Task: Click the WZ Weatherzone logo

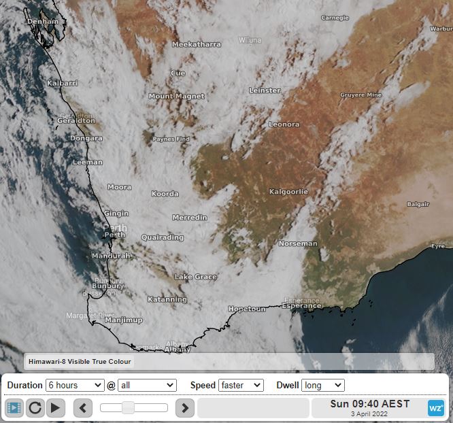Action: coord(436,408)
